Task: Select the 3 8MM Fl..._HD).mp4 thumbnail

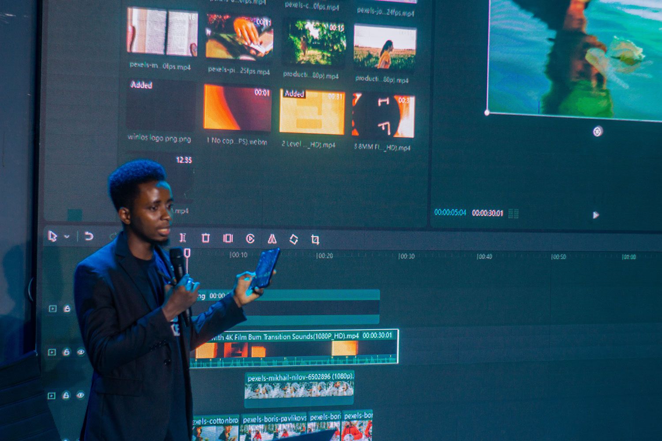Action: tap(383, 116)
